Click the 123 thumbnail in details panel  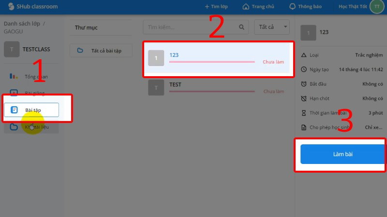[x=308, y=33]
